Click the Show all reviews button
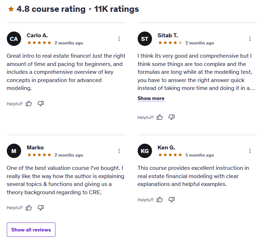Screen dimensions: 265x244 click(x=31, y=230)
